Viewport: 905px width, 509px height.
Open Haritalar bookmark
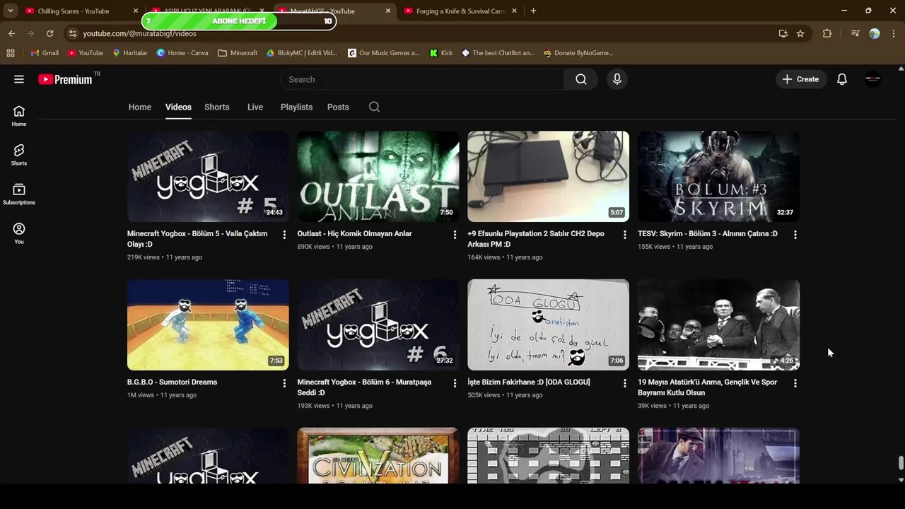click(x=129, y=53)
